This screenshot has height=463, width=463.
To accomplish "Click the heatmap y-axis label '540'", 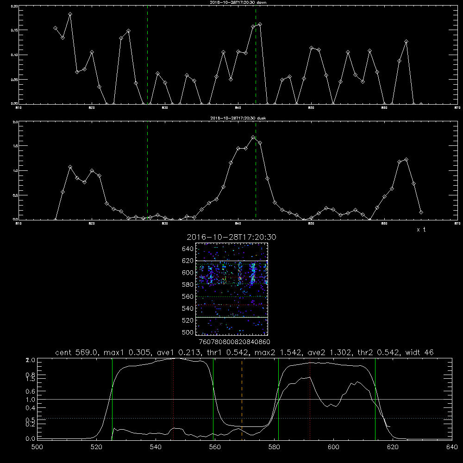I will 188,308.
